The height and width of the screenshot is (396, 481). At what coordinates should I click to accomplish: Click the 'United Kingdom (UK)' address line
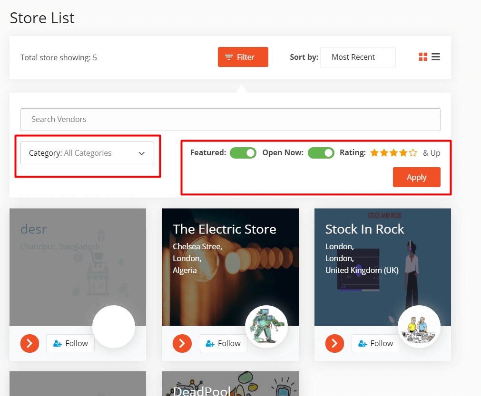pos(362,270)
